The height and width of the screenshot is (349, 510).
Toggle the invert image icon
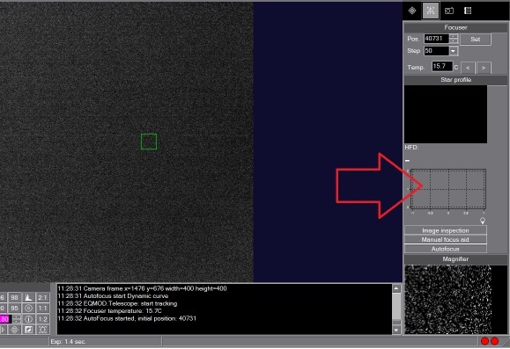point(28,330)
